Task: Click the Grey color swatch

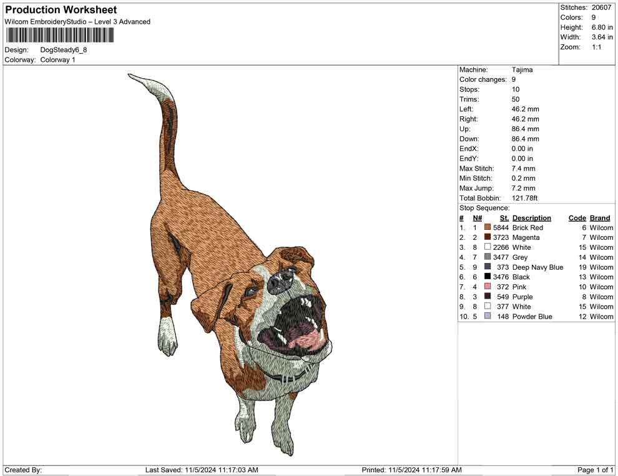Action: pyautogui.click(x=488, y=257)
